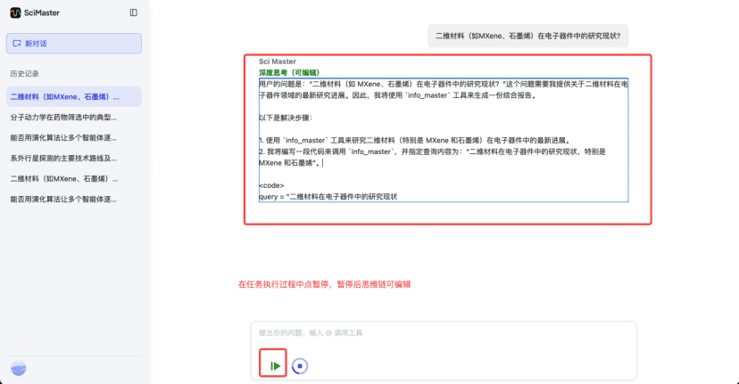The width and height of the screenshot is (739, 384).
Task: Click the user avatar at sidebar bottom
Action: 19,368
